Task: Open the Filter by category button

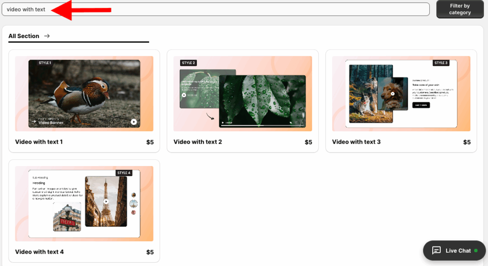Action: 460,10
